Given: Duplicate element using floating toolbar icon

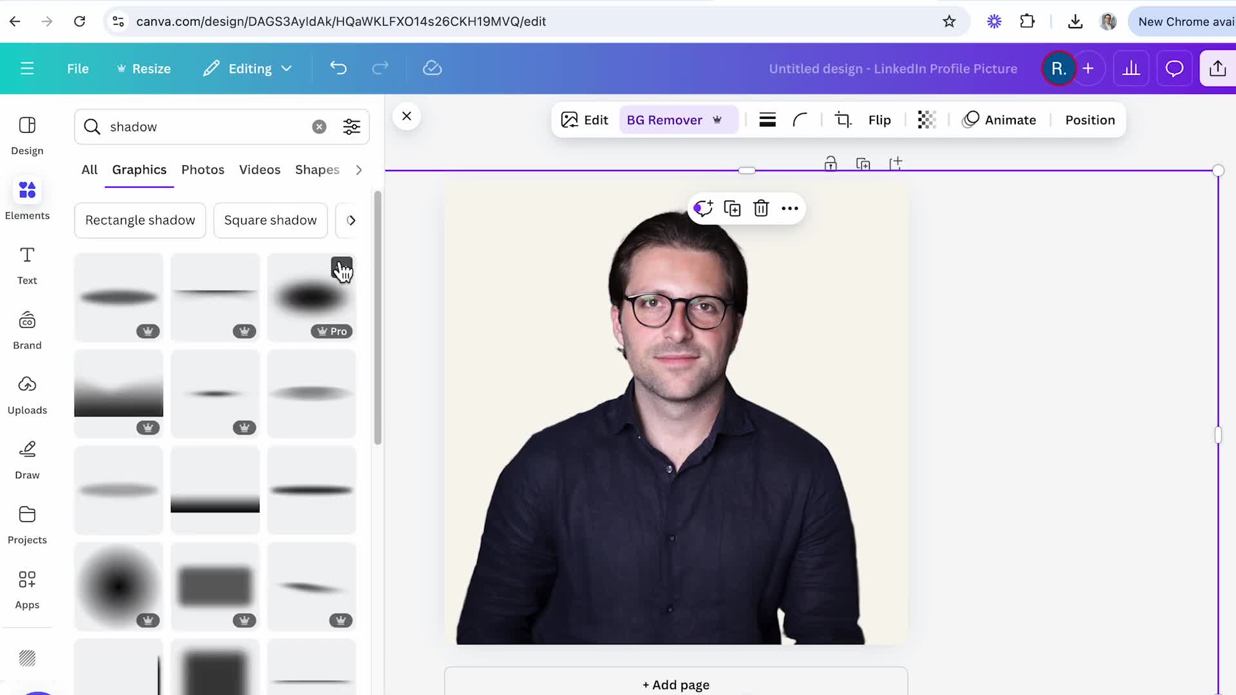Looking at the screenshot, I should click(x=732, y=208).
